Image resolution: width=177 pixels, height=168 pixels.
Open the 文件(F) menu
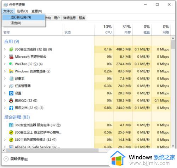[x=8, y=11]
